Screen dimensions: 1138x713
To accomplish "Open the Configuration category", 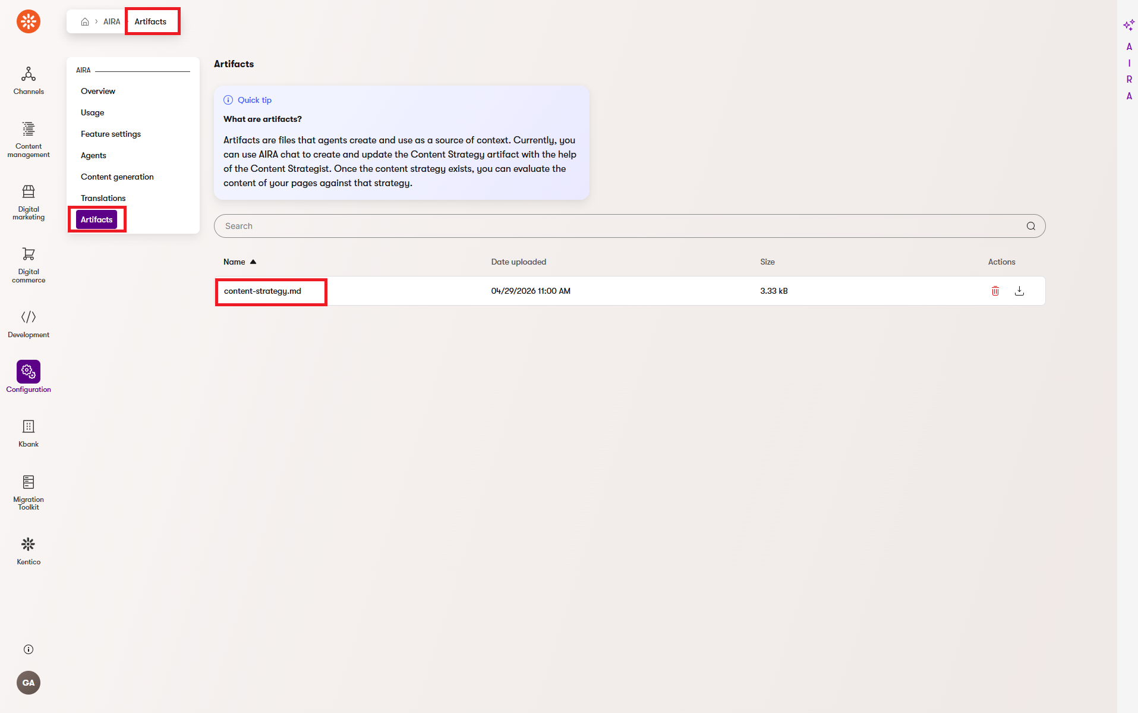I will tap(29, 377).
